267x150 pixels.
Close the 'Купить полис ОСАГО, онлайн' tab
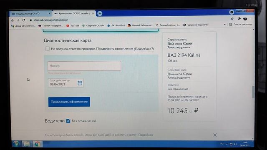pyautogui.click(x=93, y=13)
